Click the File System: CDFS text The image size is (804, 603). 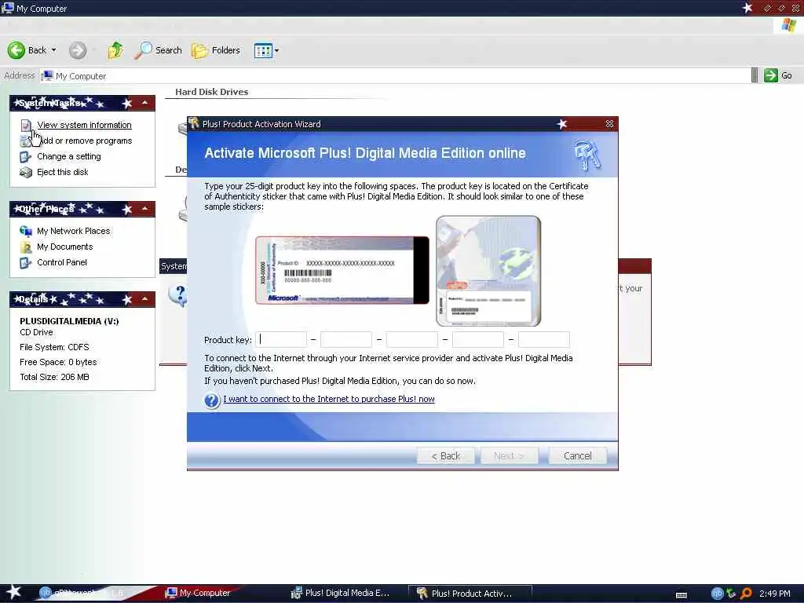tap(54, 347)
